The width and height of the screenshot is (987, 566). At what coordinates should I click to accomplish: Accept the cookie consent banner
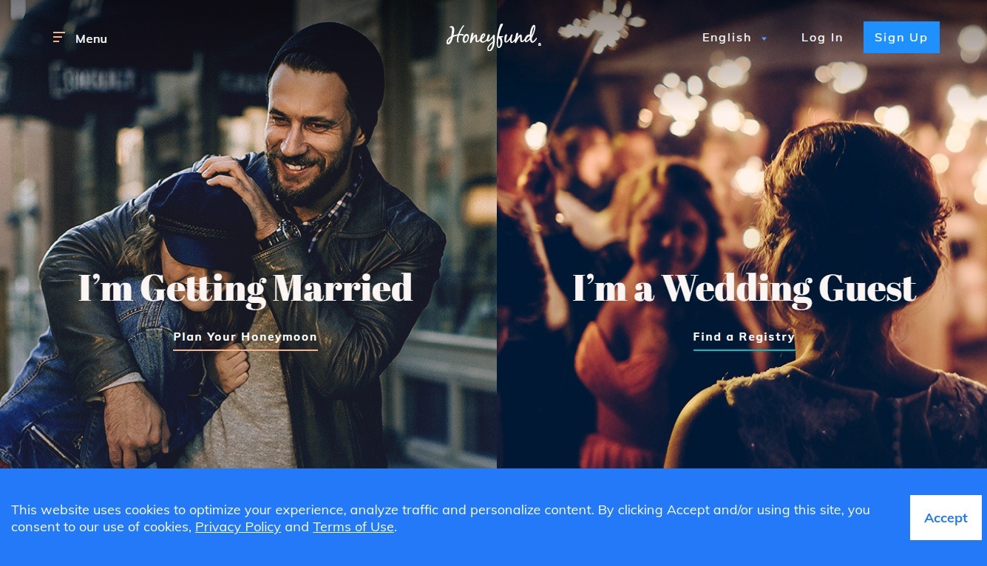(x=946, y=518)
